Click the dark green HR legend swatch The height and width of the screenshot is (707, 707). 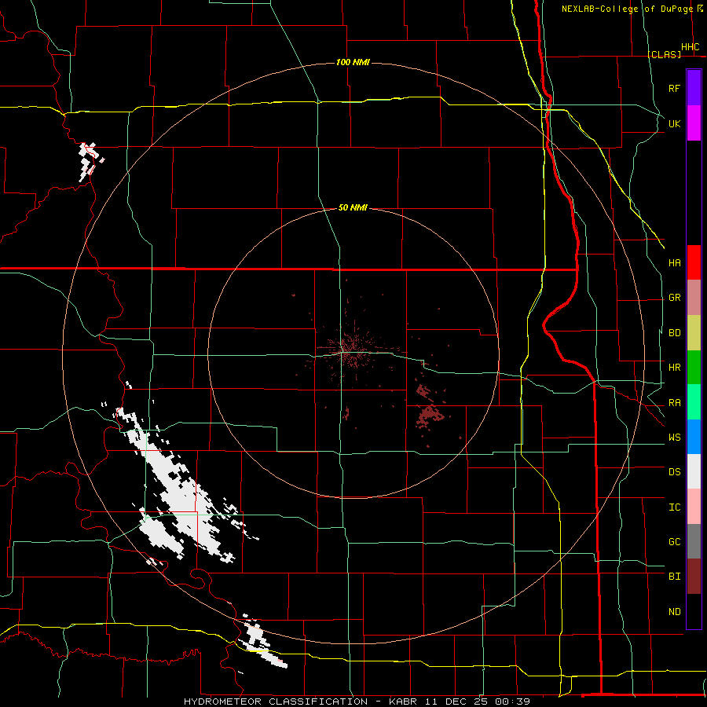[694, 368]
